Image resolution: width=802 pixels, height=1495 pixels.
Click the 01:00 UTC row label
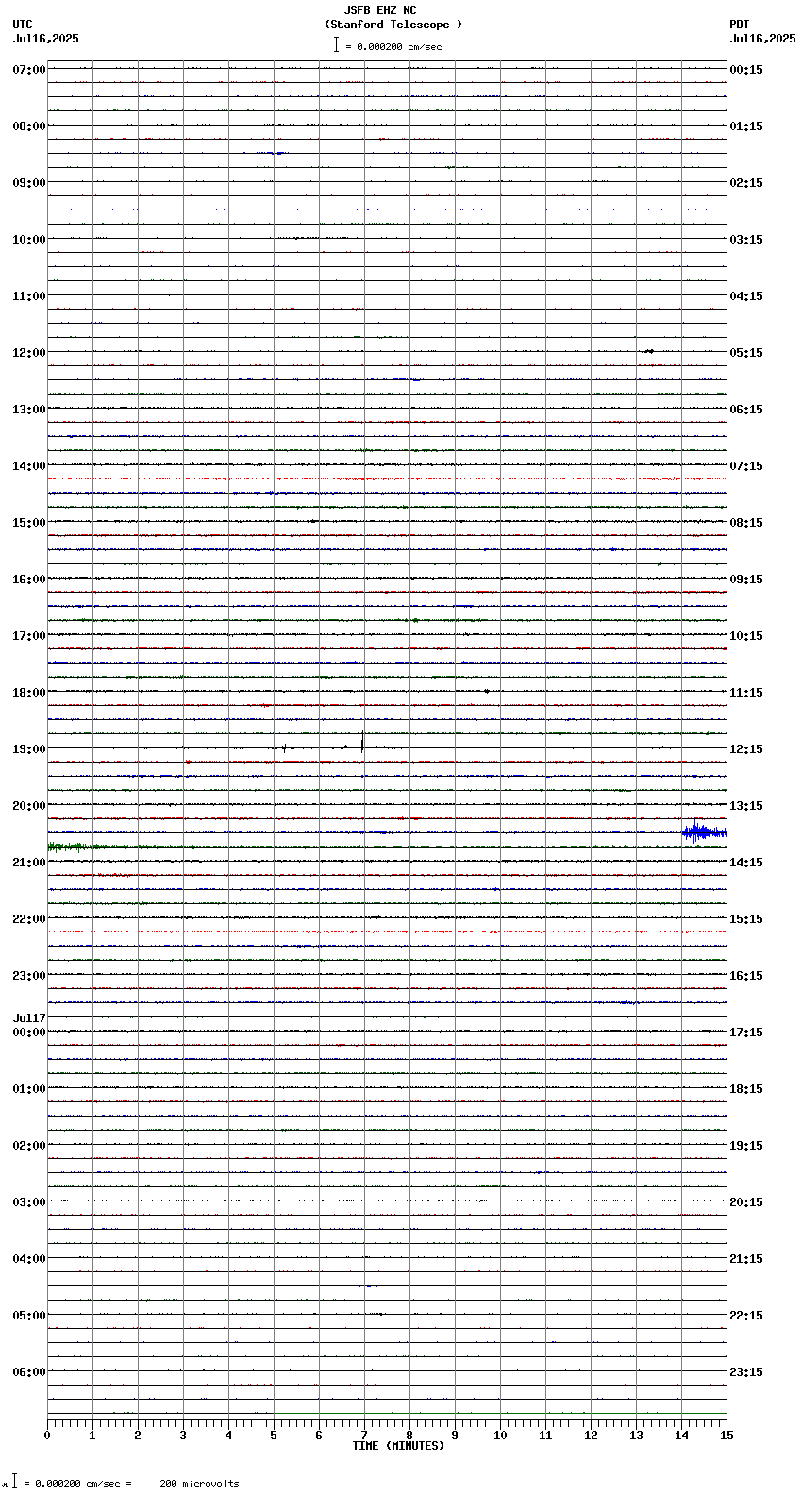[x=29, y=1089]
